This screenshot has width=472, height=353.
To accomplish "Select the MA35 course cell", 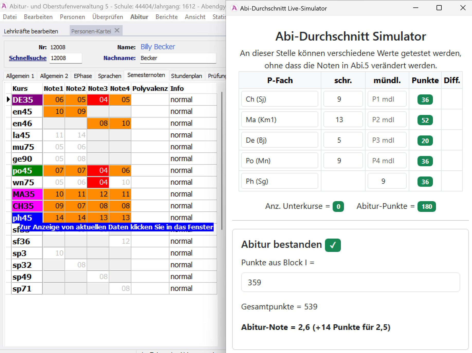I will point(27,194).
